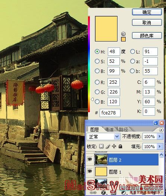166x196 pixels.
Task: Click the Y yellow field showing 60
Action: 149,102
